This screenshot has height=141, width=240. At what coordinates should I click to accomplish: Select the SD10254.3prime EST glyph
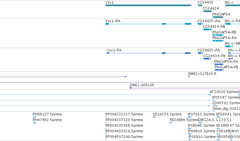(155, 117)
